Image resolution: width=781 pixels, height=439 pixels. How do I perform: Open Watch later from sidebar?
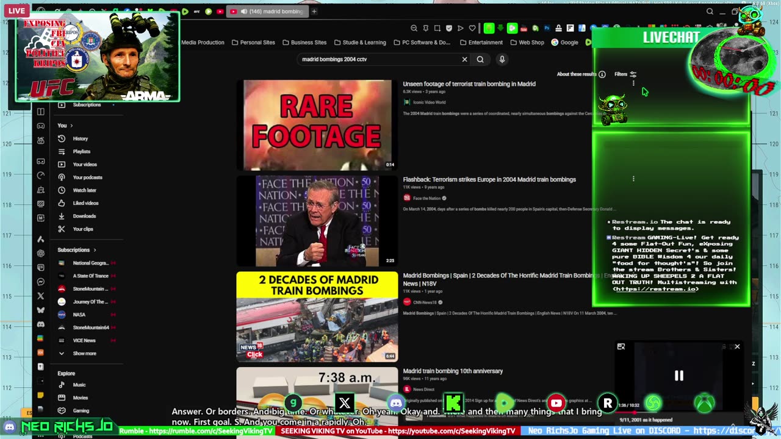84,190
